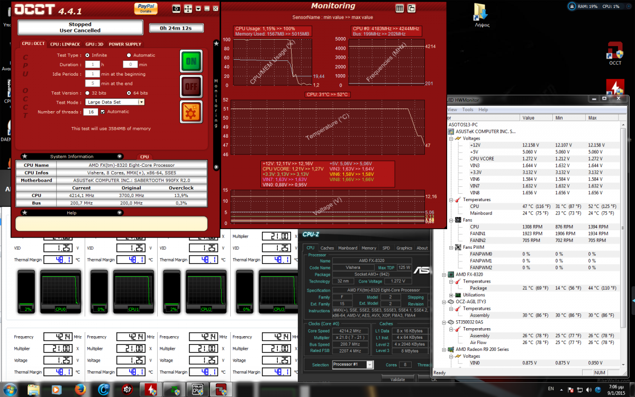Click the OCCT move-window cross-arrows icon
The image size is (635, 397).
[189, 8]
